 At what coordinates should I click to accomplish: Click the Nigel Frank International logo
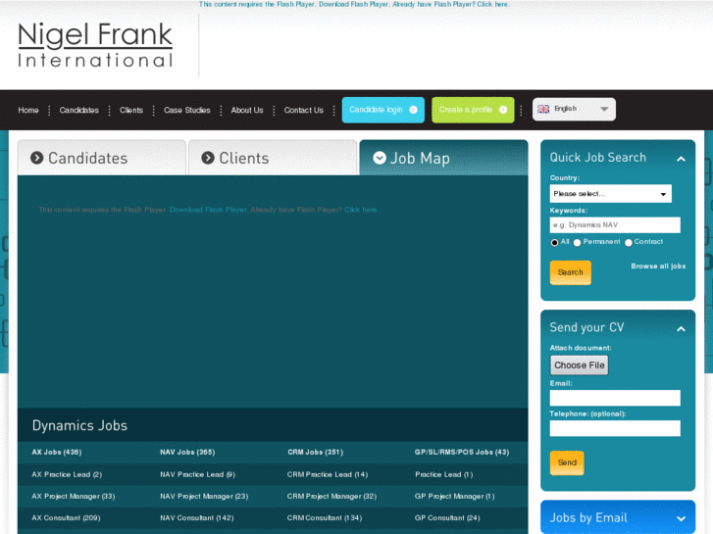click(95, 44)
